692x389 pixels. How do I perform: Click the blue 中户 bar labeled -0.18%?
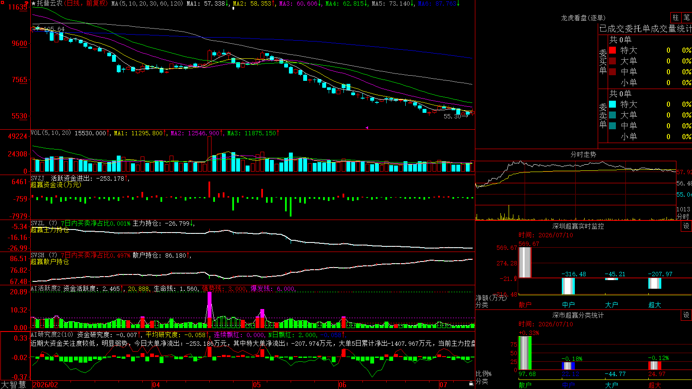pyautogui.click(x=568, y=366)
